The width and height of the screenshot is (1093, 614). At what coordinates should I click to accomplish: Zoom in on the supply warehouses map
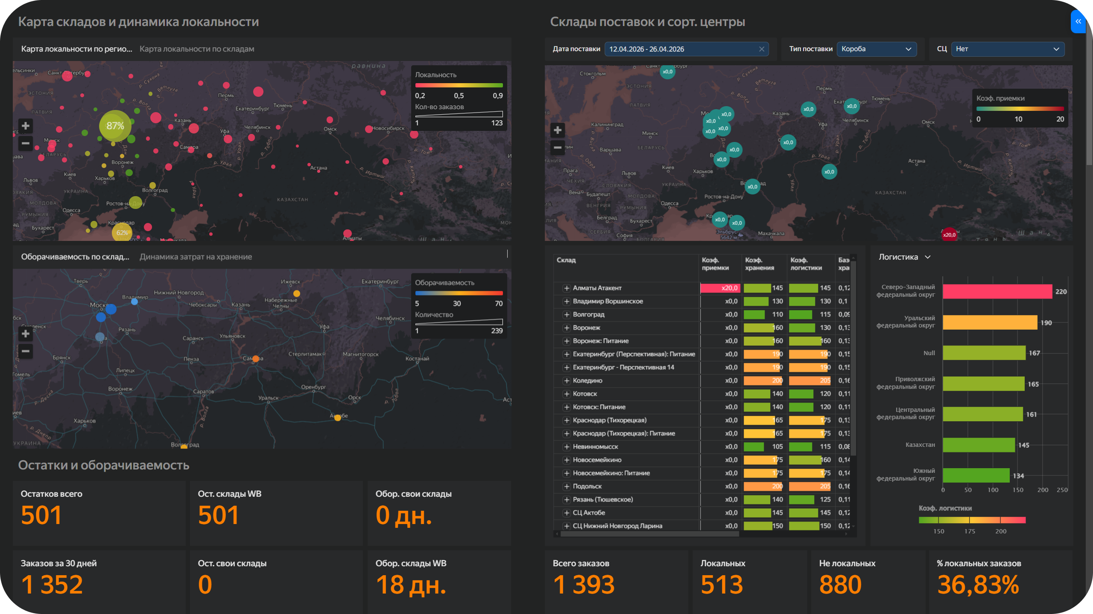(558, 130)
